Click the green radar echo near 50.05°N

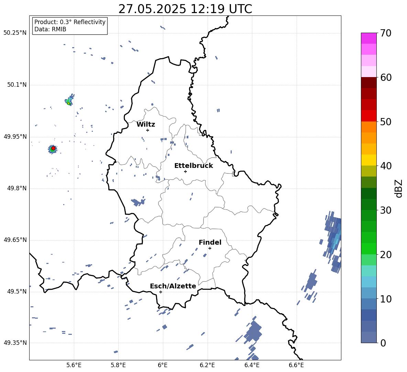coord(69,101)
